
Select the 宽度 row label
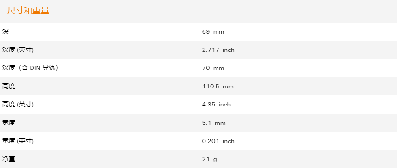click(x=9, y=123)
